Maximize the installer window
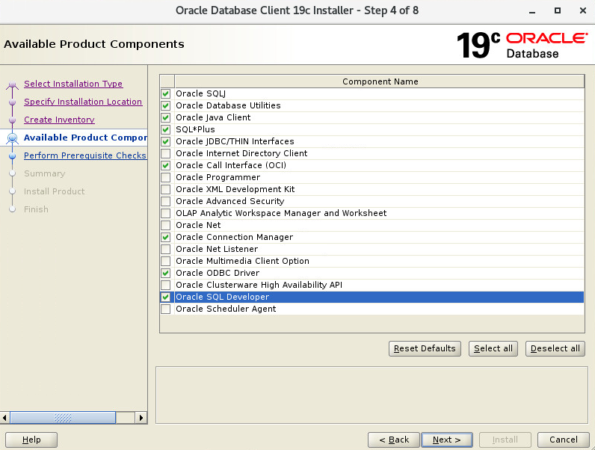Image resolution: width=595 pixels, height=450 pixels. pyautogui.click(x=558, y=10)
